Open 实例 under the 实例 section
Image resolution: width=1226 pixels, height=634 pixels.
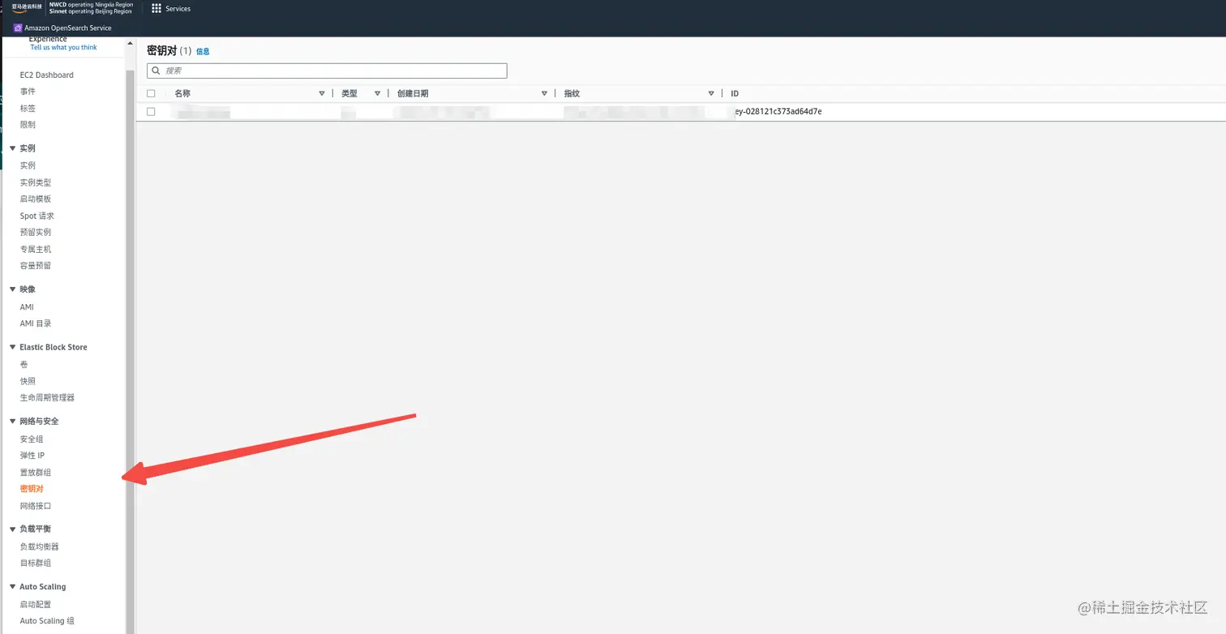click(x=28, y=165)
